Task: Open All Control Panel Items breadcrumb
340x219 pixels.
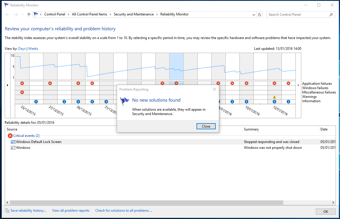Action: coord(89,14)
